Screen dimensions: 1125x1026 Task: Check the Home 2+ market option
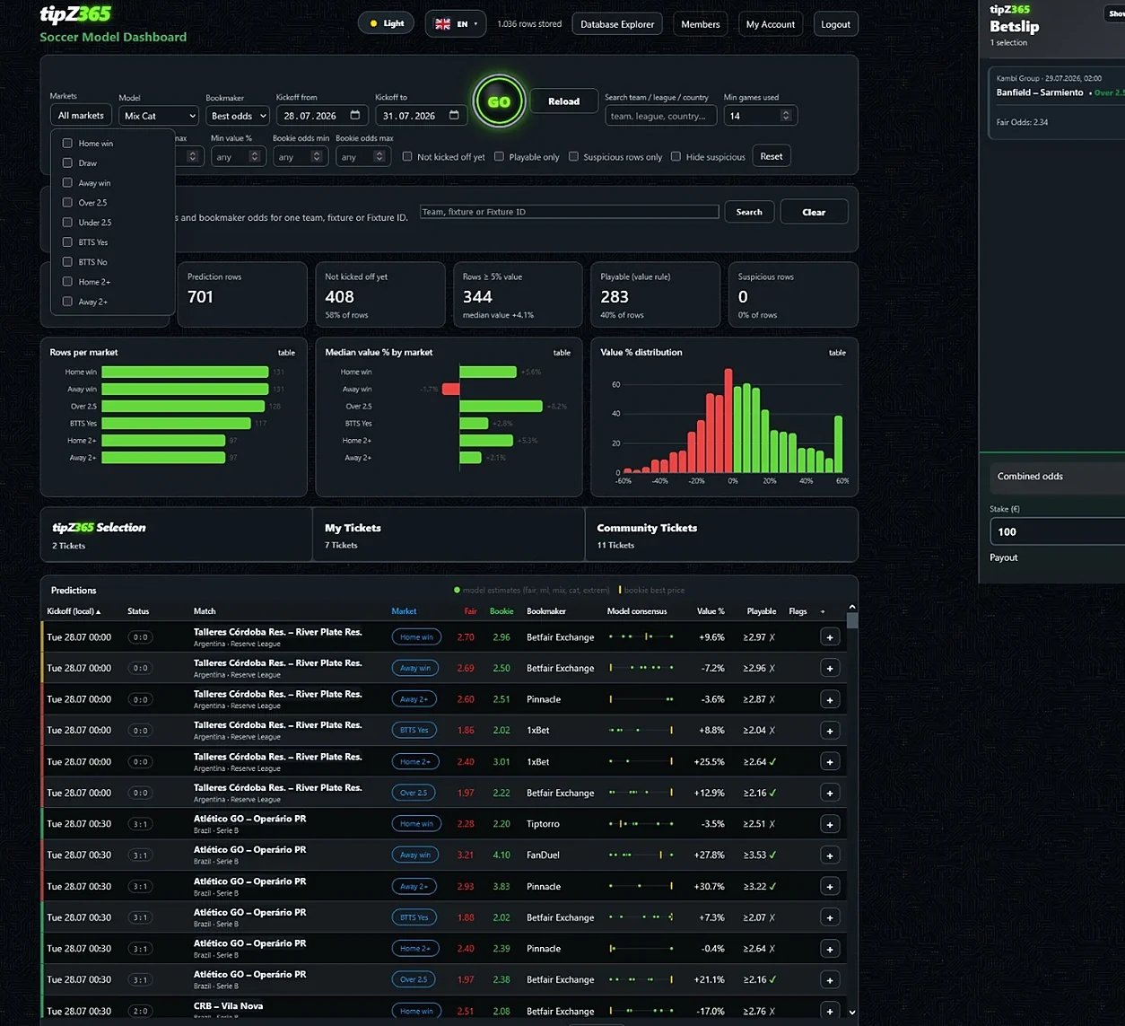coord(67,281)
